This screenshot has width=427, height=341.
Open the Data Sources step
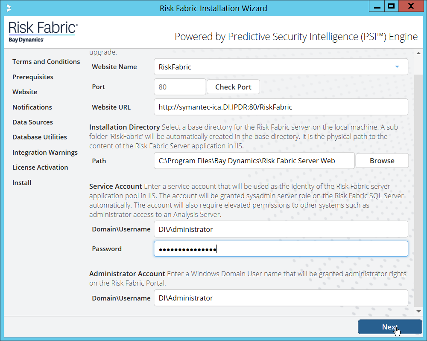(32, 122)
